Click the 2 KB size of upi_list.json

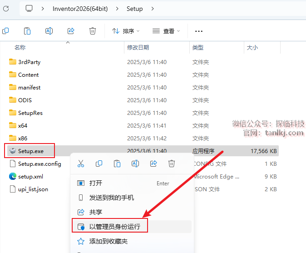click(x=271, y=189)
